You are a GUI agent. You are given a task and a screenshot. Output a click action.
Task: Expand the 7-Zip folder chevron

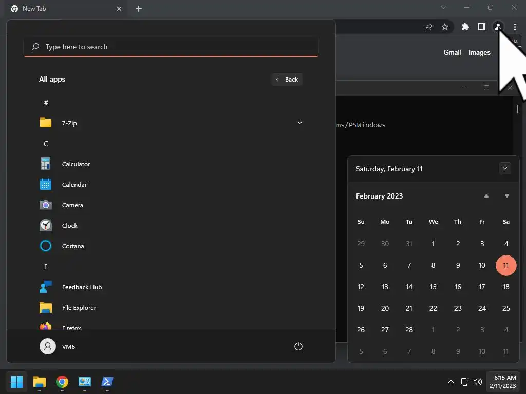pos(300,123)
